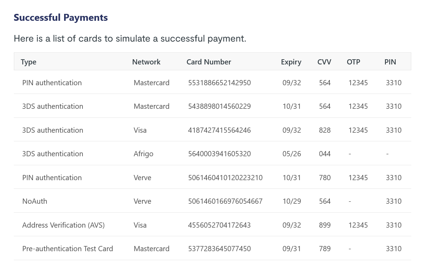Viewport: 422px width, 264px height.
Task: Click the OTP column header
Action: click(x=353, y=62)
